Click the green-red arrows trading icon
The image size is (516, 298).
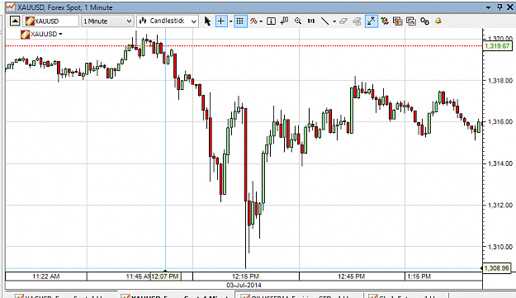(x=385, y=21)
